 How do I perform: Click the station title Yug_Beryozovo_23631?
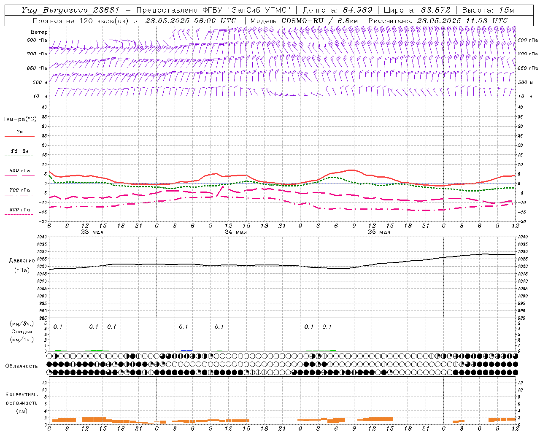pos(71,10)
